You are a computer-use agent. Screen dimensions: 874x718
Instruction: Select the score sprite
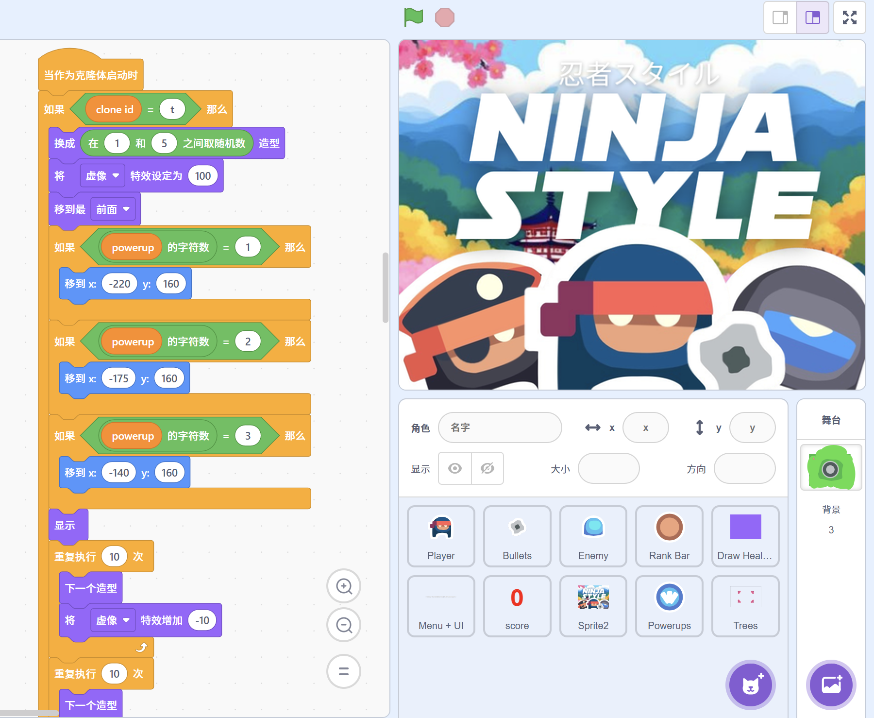[517, 606]
